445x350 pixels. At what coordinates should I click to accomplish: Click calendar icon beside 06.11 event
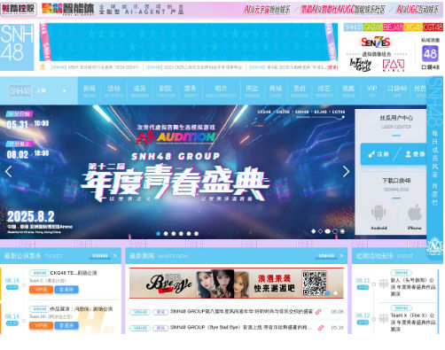click(x=384, y=283)
